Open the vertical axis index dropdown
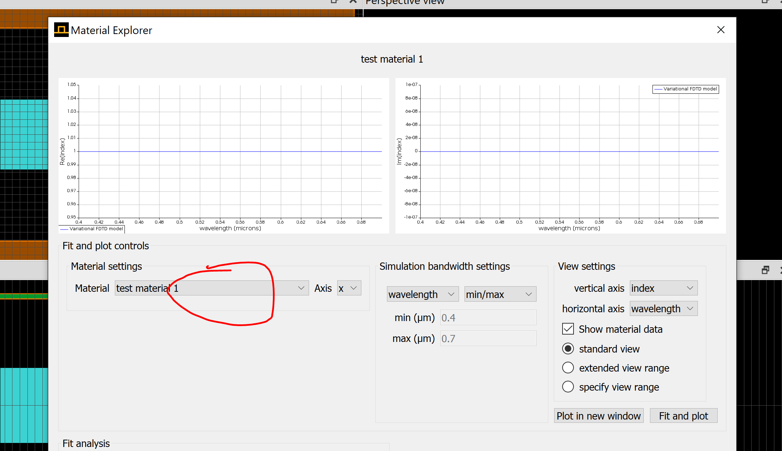The width and height of the screenshot is (782, 451). click(x=663, y=288)
